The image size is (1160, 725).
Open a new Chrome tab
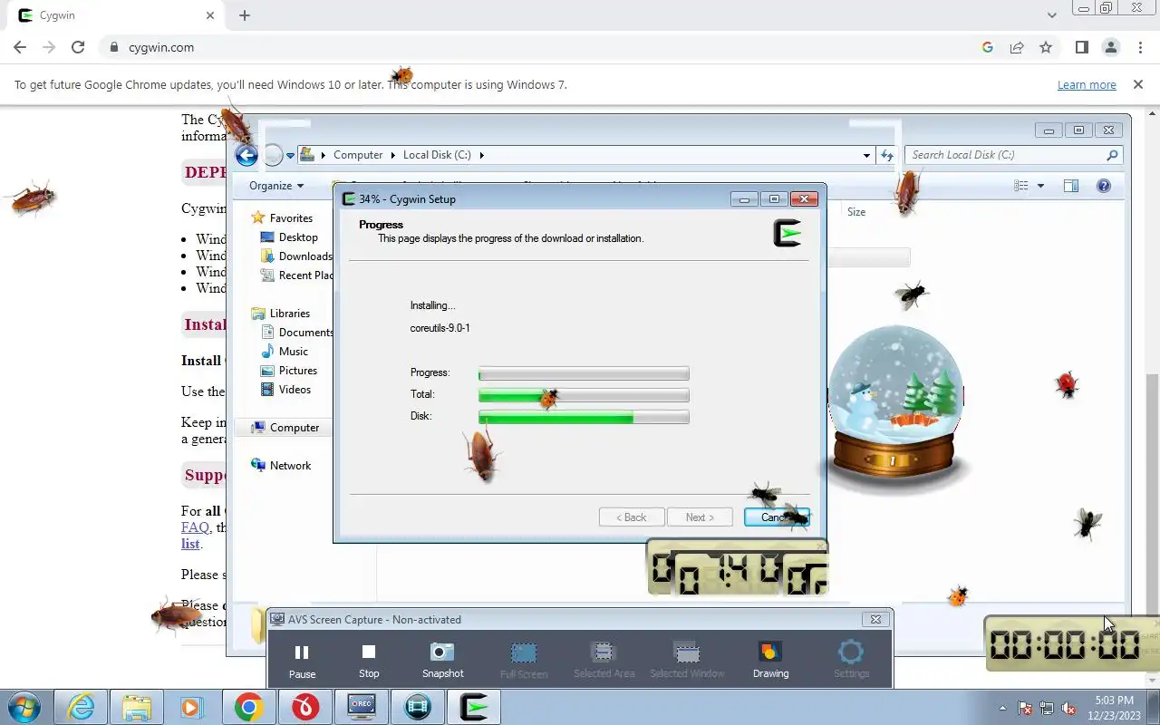(245, 15)
